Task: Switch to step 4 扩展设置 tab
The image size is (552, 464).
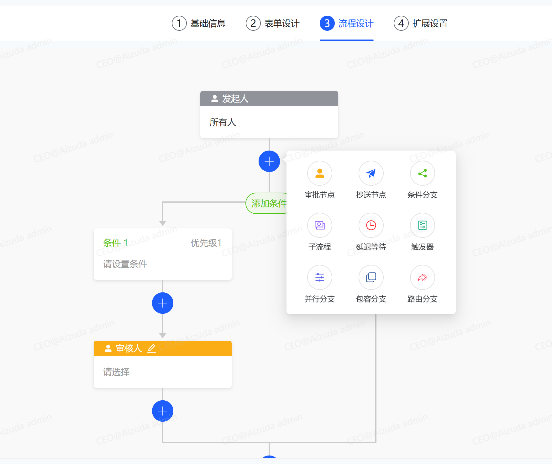Action: (x=421, y=23)
